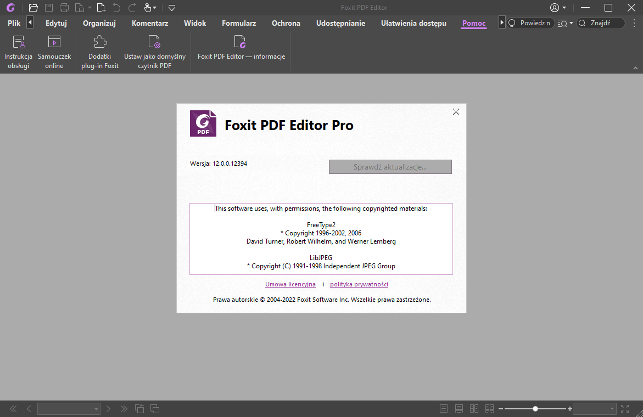
Task: Open the customize quick access toolbar arrow
Action: 172,8
